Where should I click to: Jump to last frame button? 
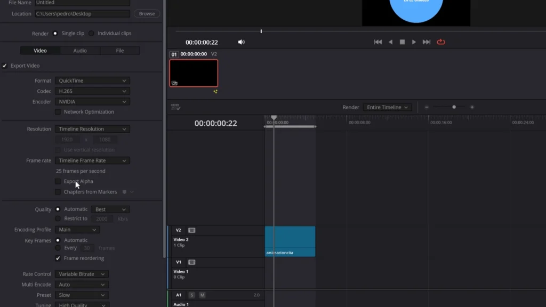pyautogui.click(x=427, y=42)
